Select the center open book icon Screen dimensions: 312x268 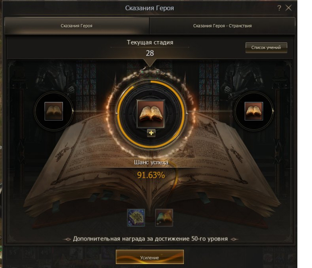tap(151, 114)
